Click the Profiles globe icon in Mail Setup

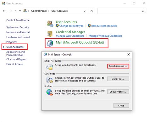[x=49, y=92]
